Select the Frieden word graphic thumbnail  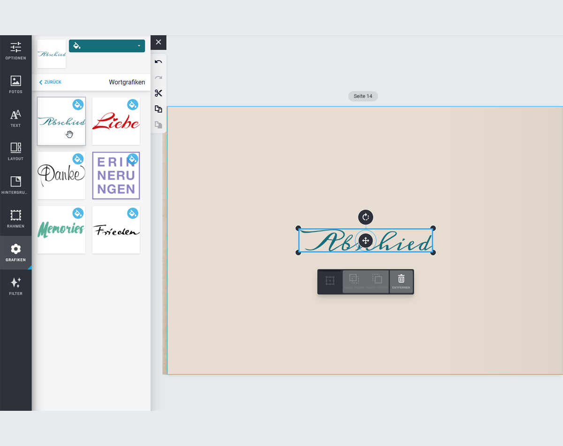pos(116,230)
